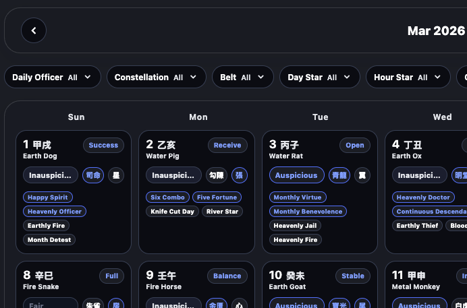Click the Sun column header
467x308 pixels.
(x=76, y=117)
